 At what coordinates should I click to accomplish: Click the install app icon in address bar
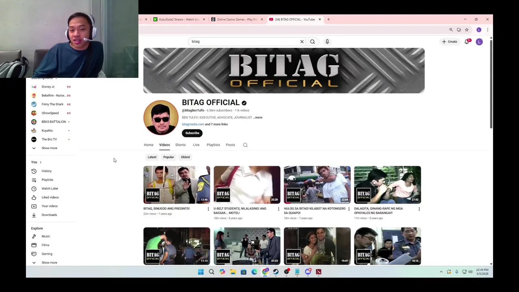(459, 30)
